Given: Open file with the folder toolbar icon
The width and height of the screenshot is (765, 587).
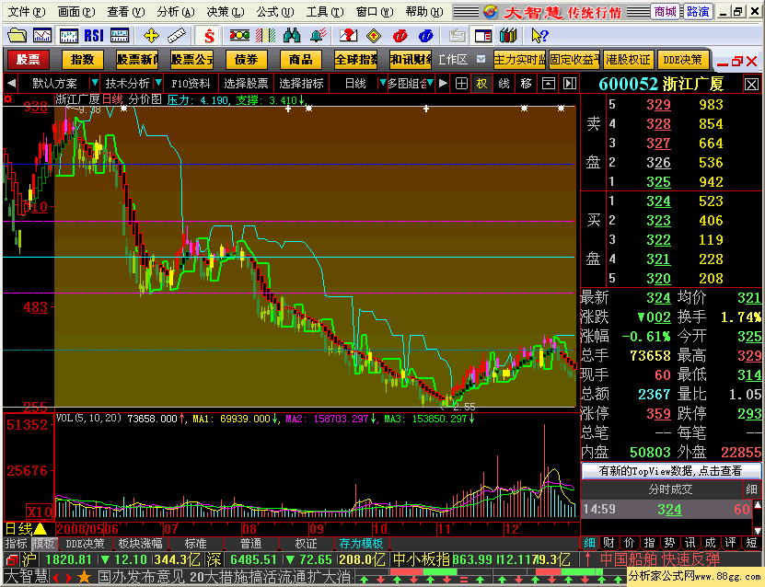Looking at the screenshot, I should (17, 36).
